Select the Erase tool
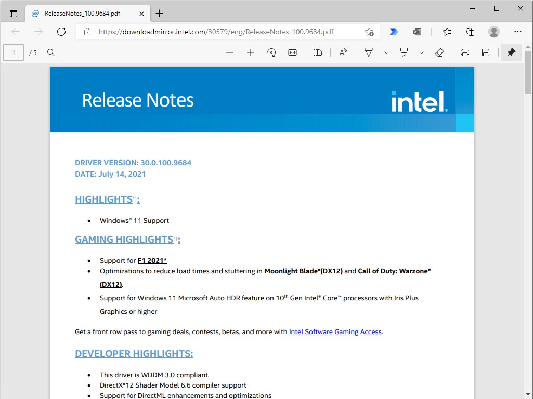 [x=439, y=52]
